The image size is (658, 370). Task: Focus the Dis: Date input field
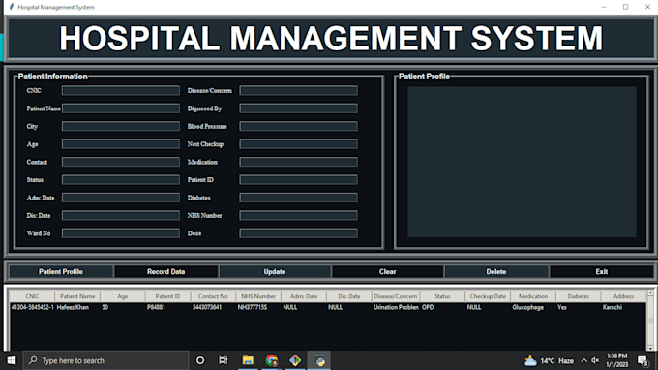pos(121,215)
